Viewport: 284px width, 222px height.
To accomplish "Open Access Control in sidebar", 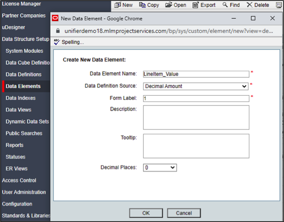I will click(x=19, y=180).
